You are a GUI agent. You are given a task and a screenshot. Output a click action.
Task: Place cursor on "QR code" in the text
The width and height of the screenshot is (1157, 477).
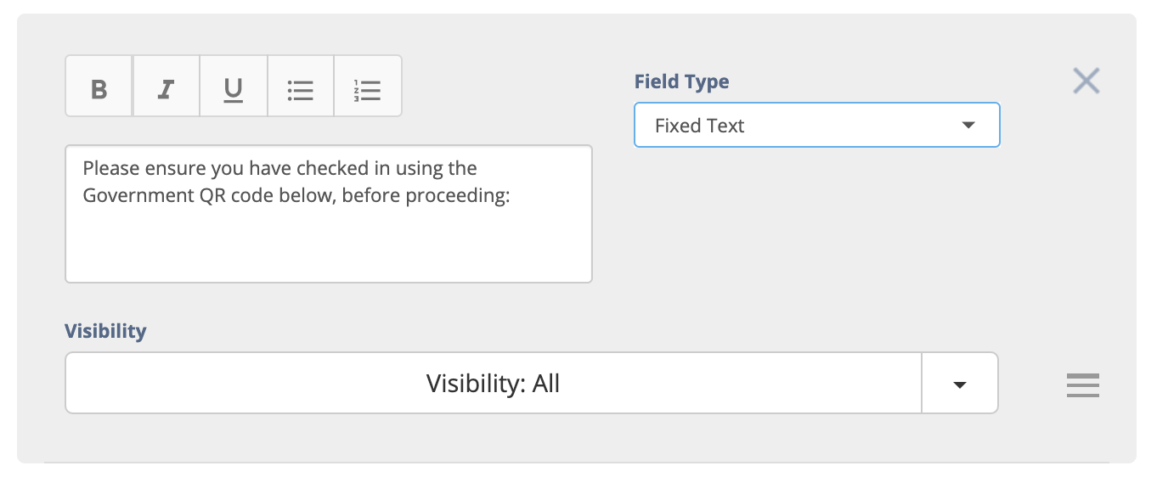pyautogui.click(x=227, y=195)
